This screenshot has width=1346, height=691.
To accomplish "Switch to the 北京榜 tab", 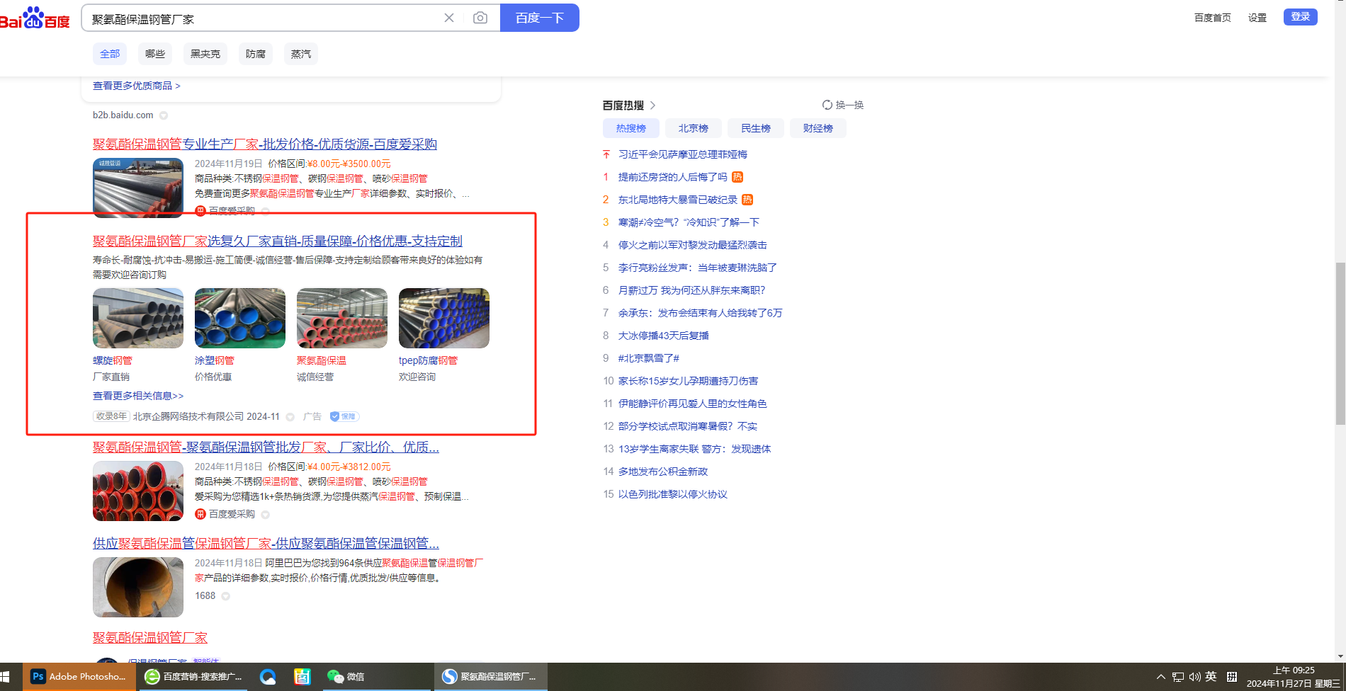I will click(x=694, y=128).
